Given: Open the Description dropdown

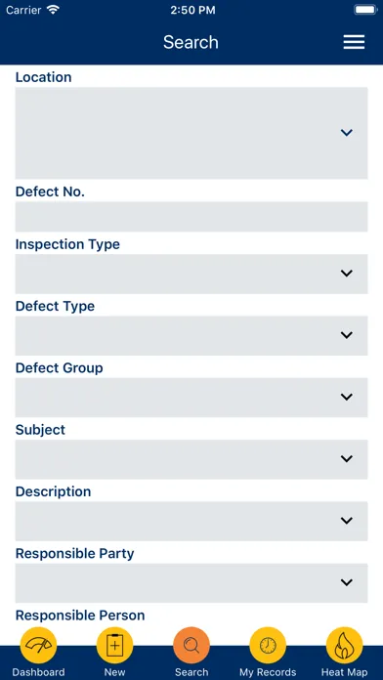Looking at the screenshot, I should 191,521.
